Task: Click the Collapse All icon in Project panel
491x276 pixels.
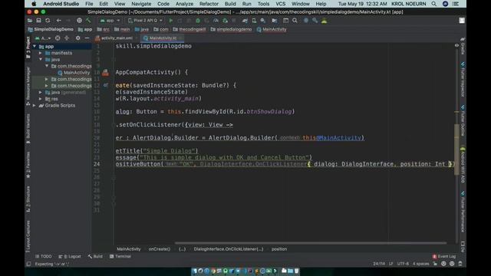Action: (67, 38)
